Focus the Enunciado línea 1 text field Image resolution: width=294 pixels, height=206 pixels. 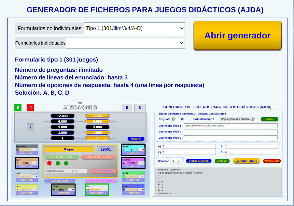point(231,126)
